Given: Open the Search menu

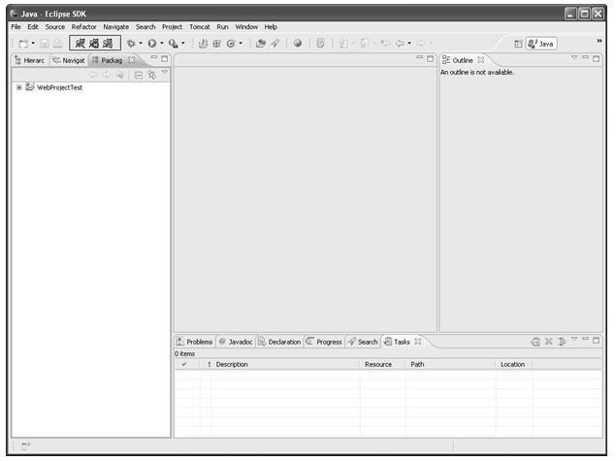Looking at the screenshot, I should pyautogui.click(x=146, y=27).
